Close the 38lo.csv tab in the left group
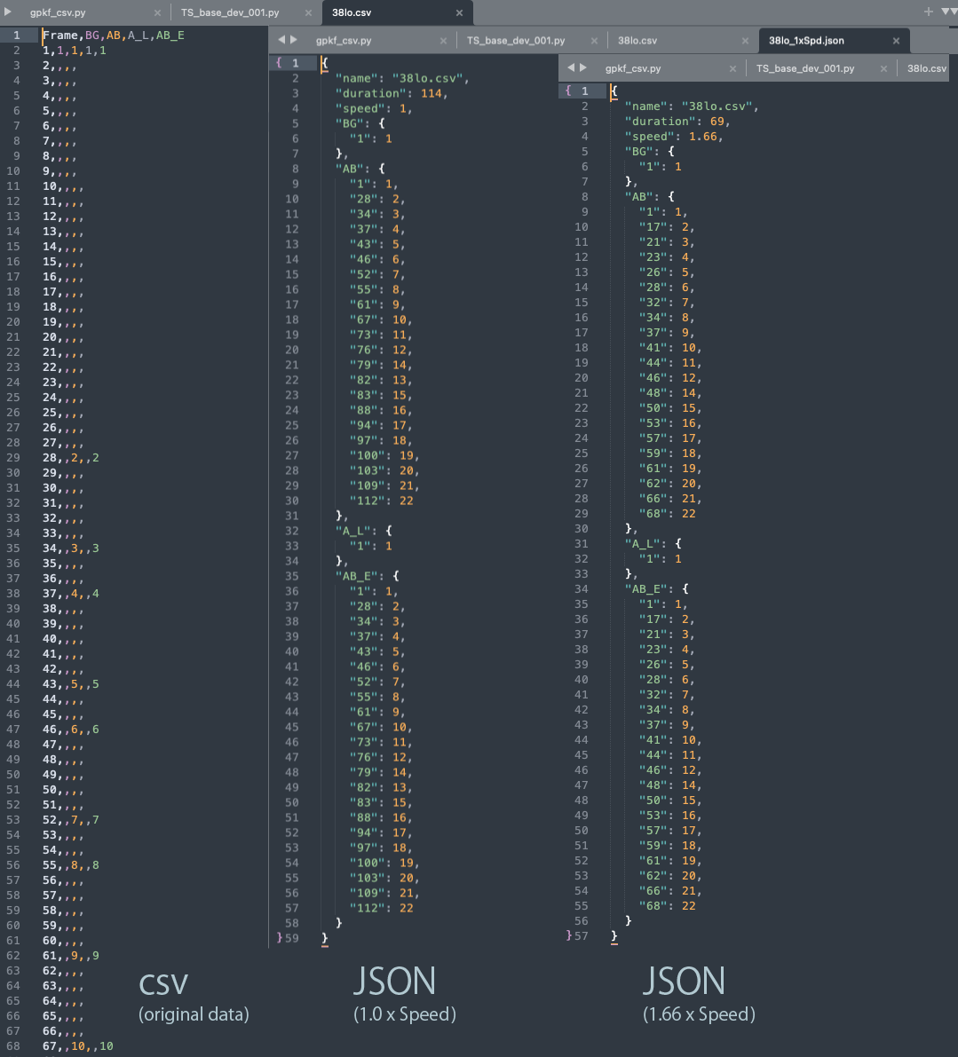The height and width of the screenshot is (1057, 958). point(459,12)
